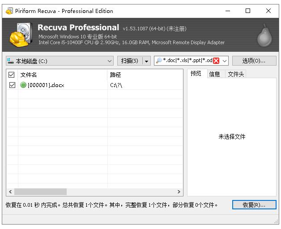Open the 文件头 tab
Screen dimensions: 281x229
(x=236, y=74)
